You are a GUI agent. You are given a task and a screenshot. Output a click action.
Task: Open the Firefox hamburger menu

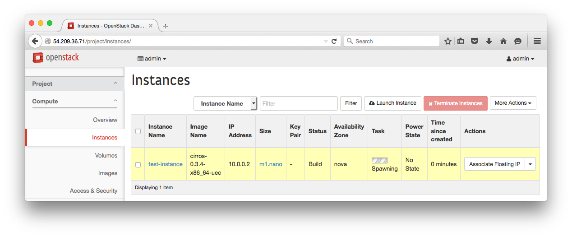pyautogui.click(x=537, y=41)
